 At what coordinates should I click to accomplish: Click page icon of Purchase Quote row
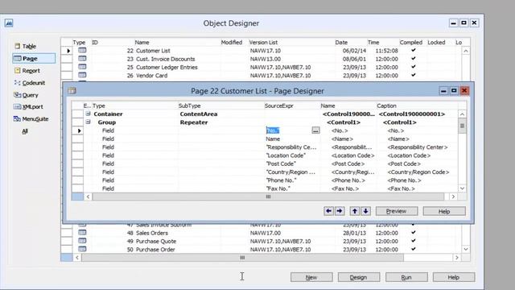pos(82,241)
